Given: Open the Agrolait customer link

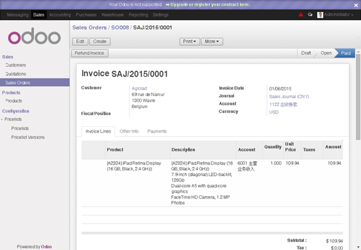Looking at the screenshot, I should point(139,89).
